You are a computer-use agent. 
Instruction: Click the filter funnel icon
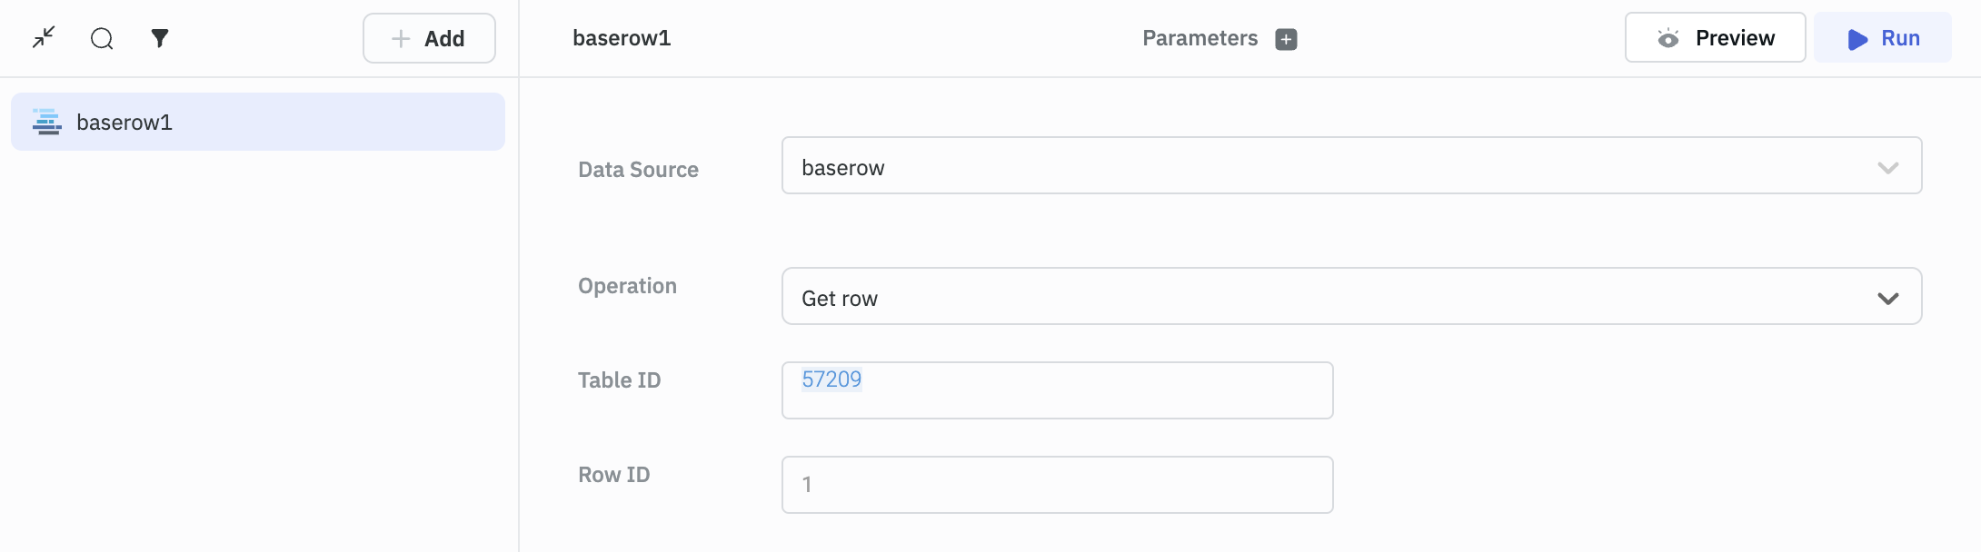click(160, 38)
